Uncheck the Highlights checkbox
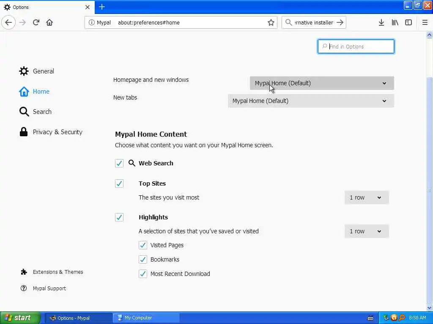Screen dimensions: 433x324 (x=119, y=217)
